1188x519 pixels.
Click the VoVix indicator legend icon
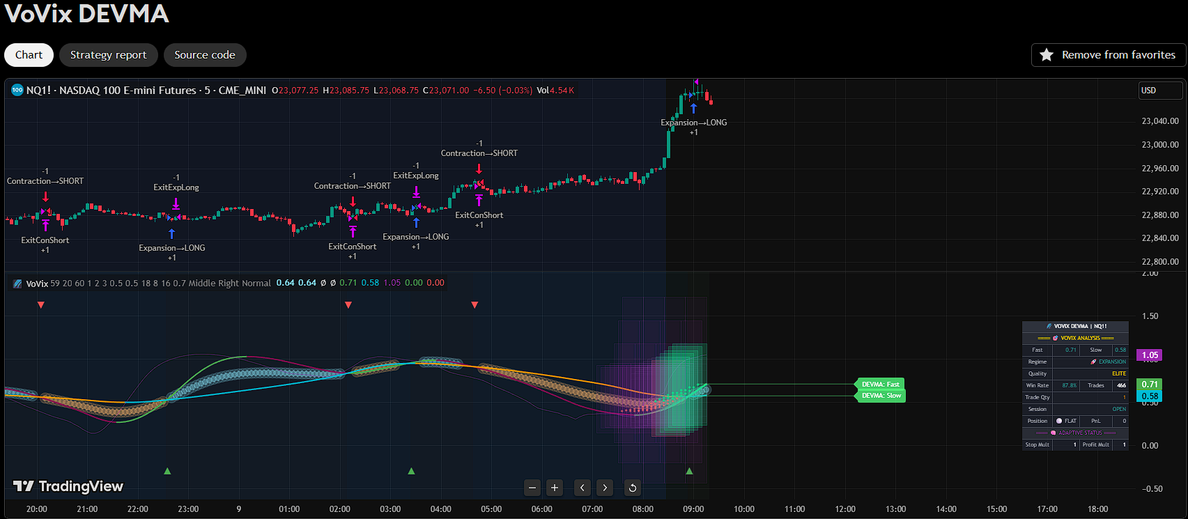pyautogui.click(x=18, y=284)
